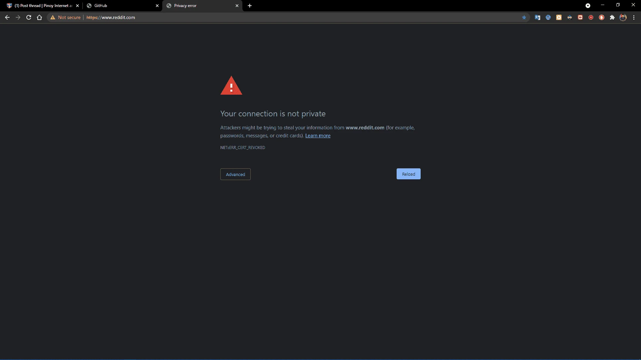Open the red fast-forward extension icon
This screenshot has height=360, width=641.
pyautogui.click(x=580, y=17)
